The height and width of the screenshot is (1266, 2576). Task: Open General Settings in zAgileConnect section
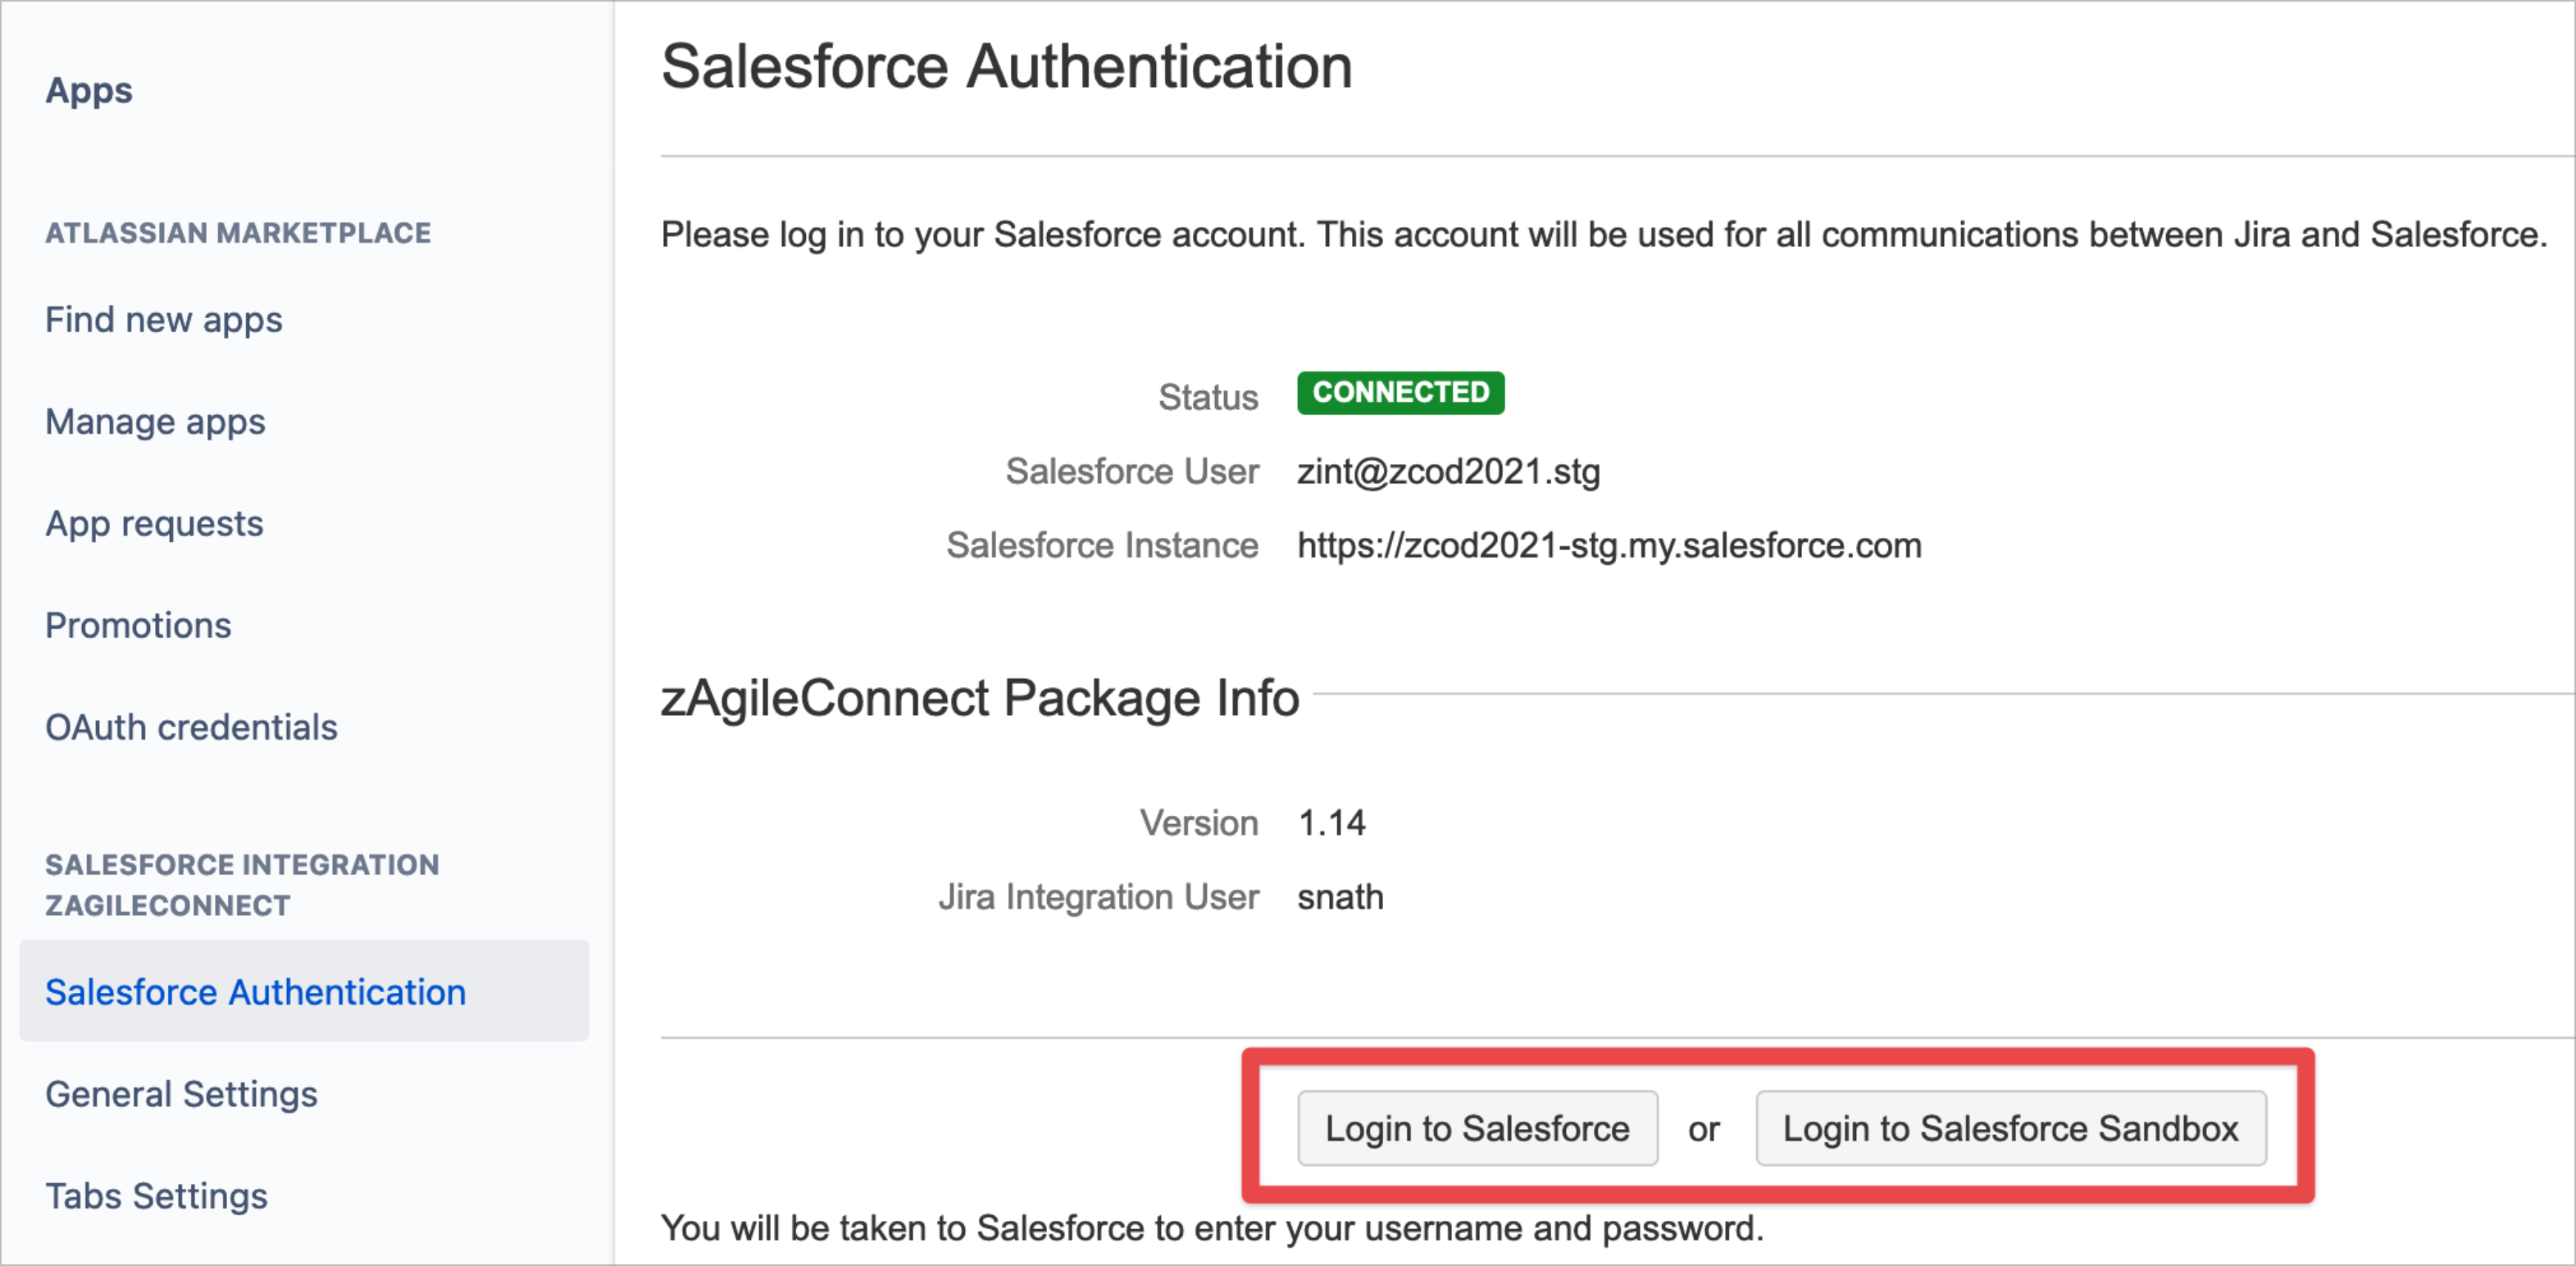pyautogui.click(x=181, y=1094)
